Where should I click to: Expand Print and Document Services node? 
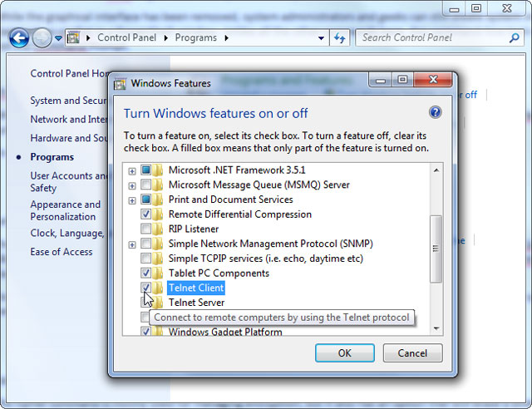132,200
